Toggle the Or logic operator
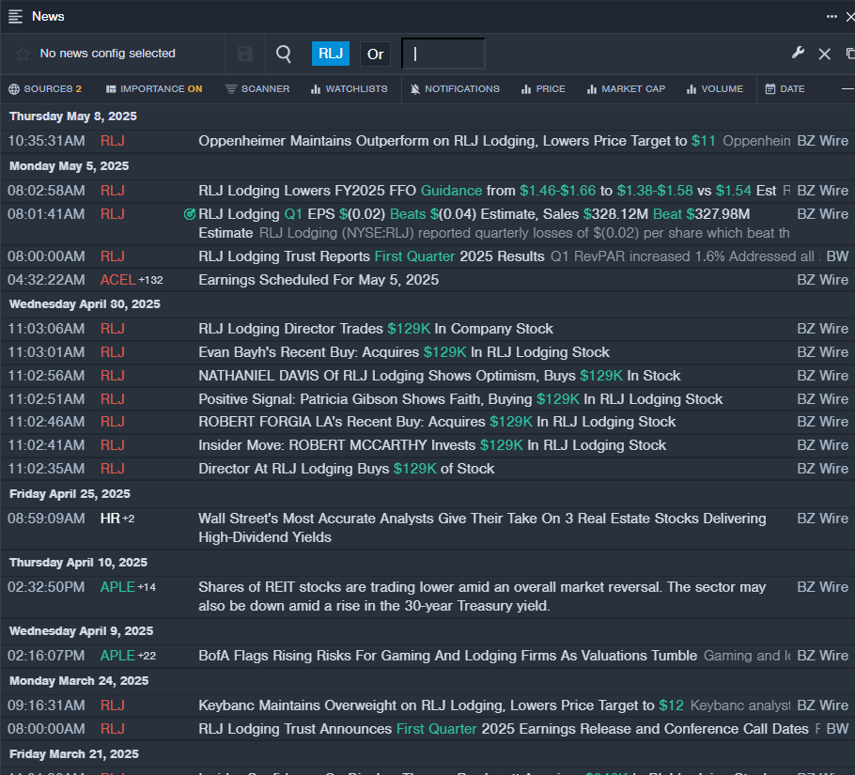Screen dimensions: 855x775 pos(375,54)
